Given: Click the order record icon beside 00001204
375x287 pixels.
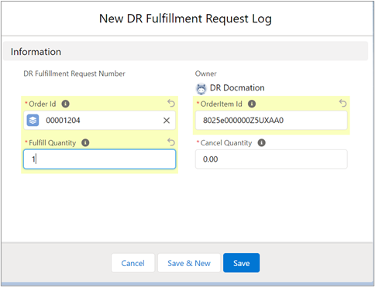Looking at the screenshot, I should tap(33, 120).
